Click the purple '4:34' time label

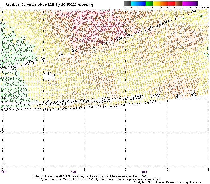[3, 172]
